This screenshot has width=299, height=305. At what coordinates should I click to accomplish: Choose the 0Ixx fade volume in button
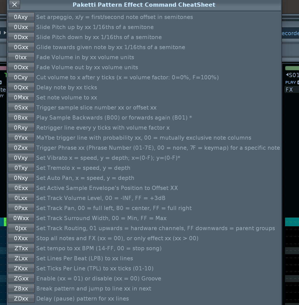(x=21, y=57)
